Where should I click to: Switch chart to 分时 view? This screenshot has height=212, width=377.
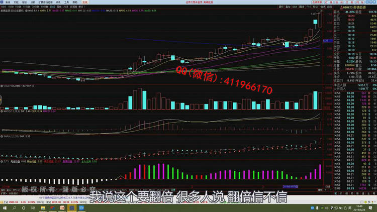tap(4, 7)
